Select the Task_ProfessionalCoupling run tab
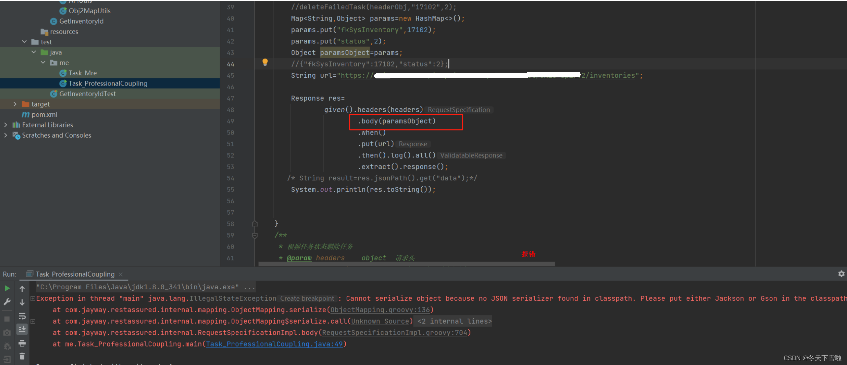 (74, 274)
